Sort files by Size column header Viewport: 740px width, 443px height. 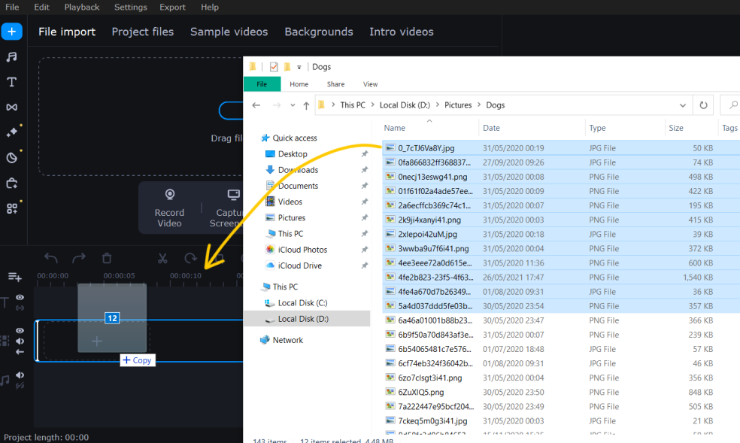[676, 128]
